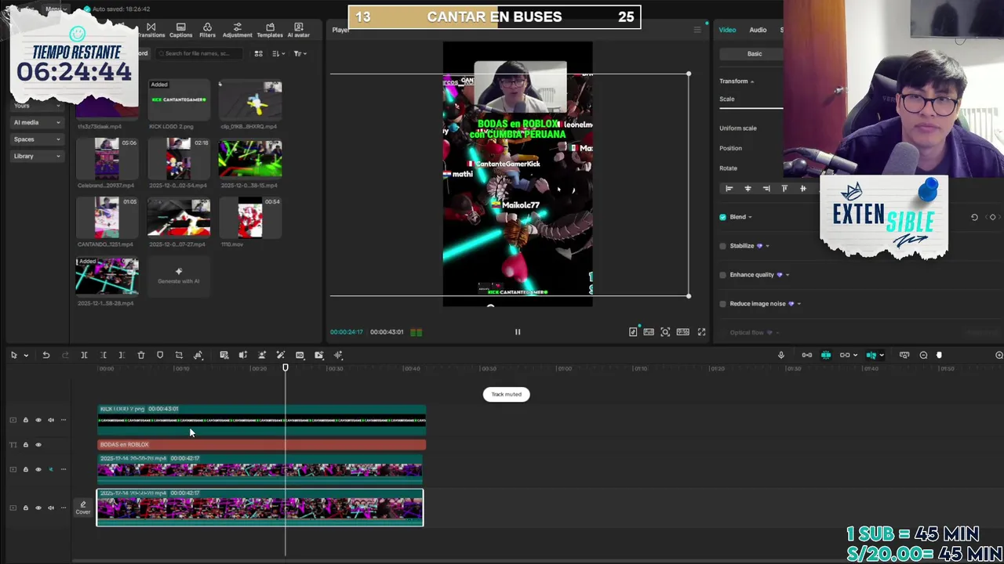Delete the selected clip with trash icon
The image size is (1004, 564).
pos(141,355)
